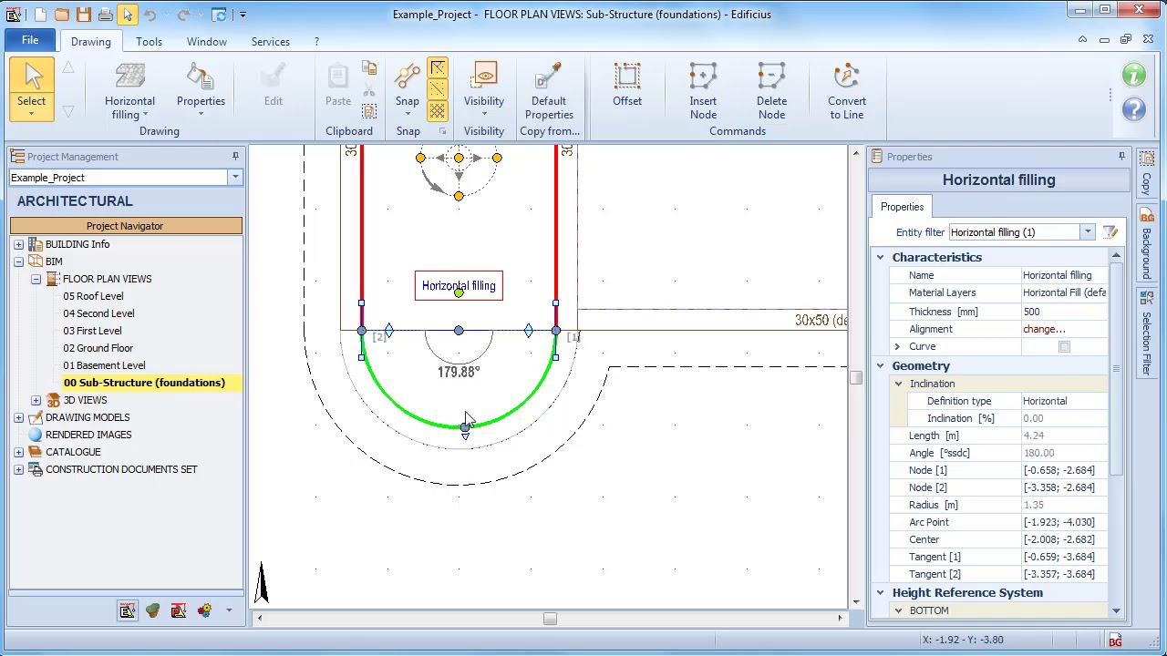Click Default Properties eyedropper icon
Screen dimensions: 1167x656
pyautogui.click(x=549, y=77)
